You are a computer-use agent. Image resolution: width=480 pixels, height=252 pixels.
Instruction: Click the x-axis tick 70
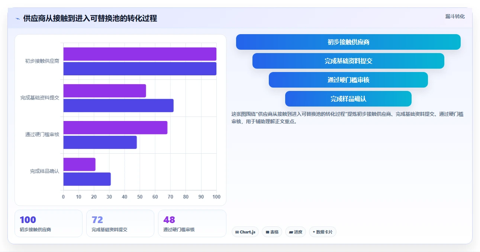pyautogui.click(x=170, y=197)
